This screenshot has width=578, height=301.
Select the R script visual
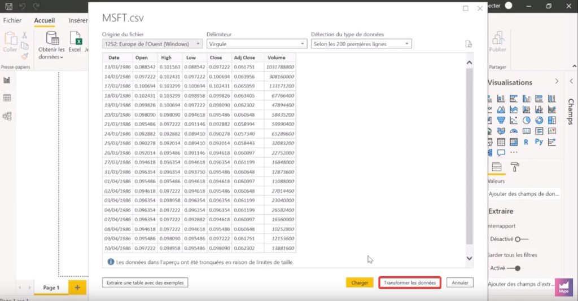526,141
